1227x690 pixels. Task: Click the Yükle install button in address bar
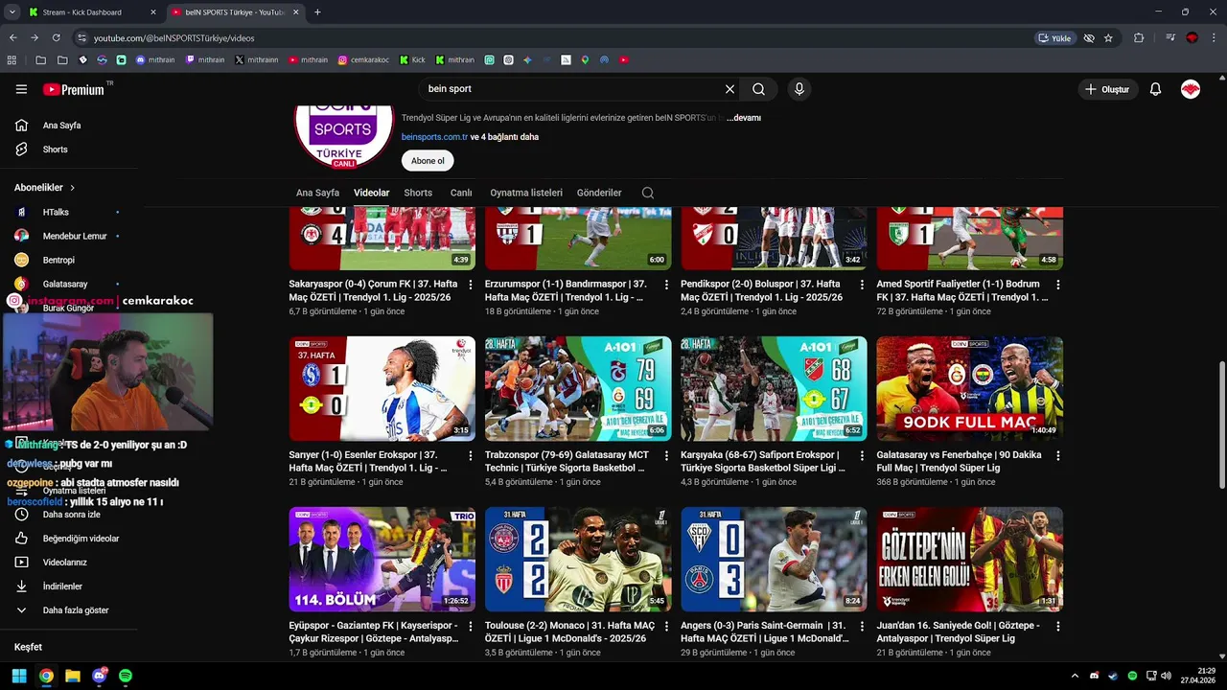pyautogui.click(x=1054, y=38)
